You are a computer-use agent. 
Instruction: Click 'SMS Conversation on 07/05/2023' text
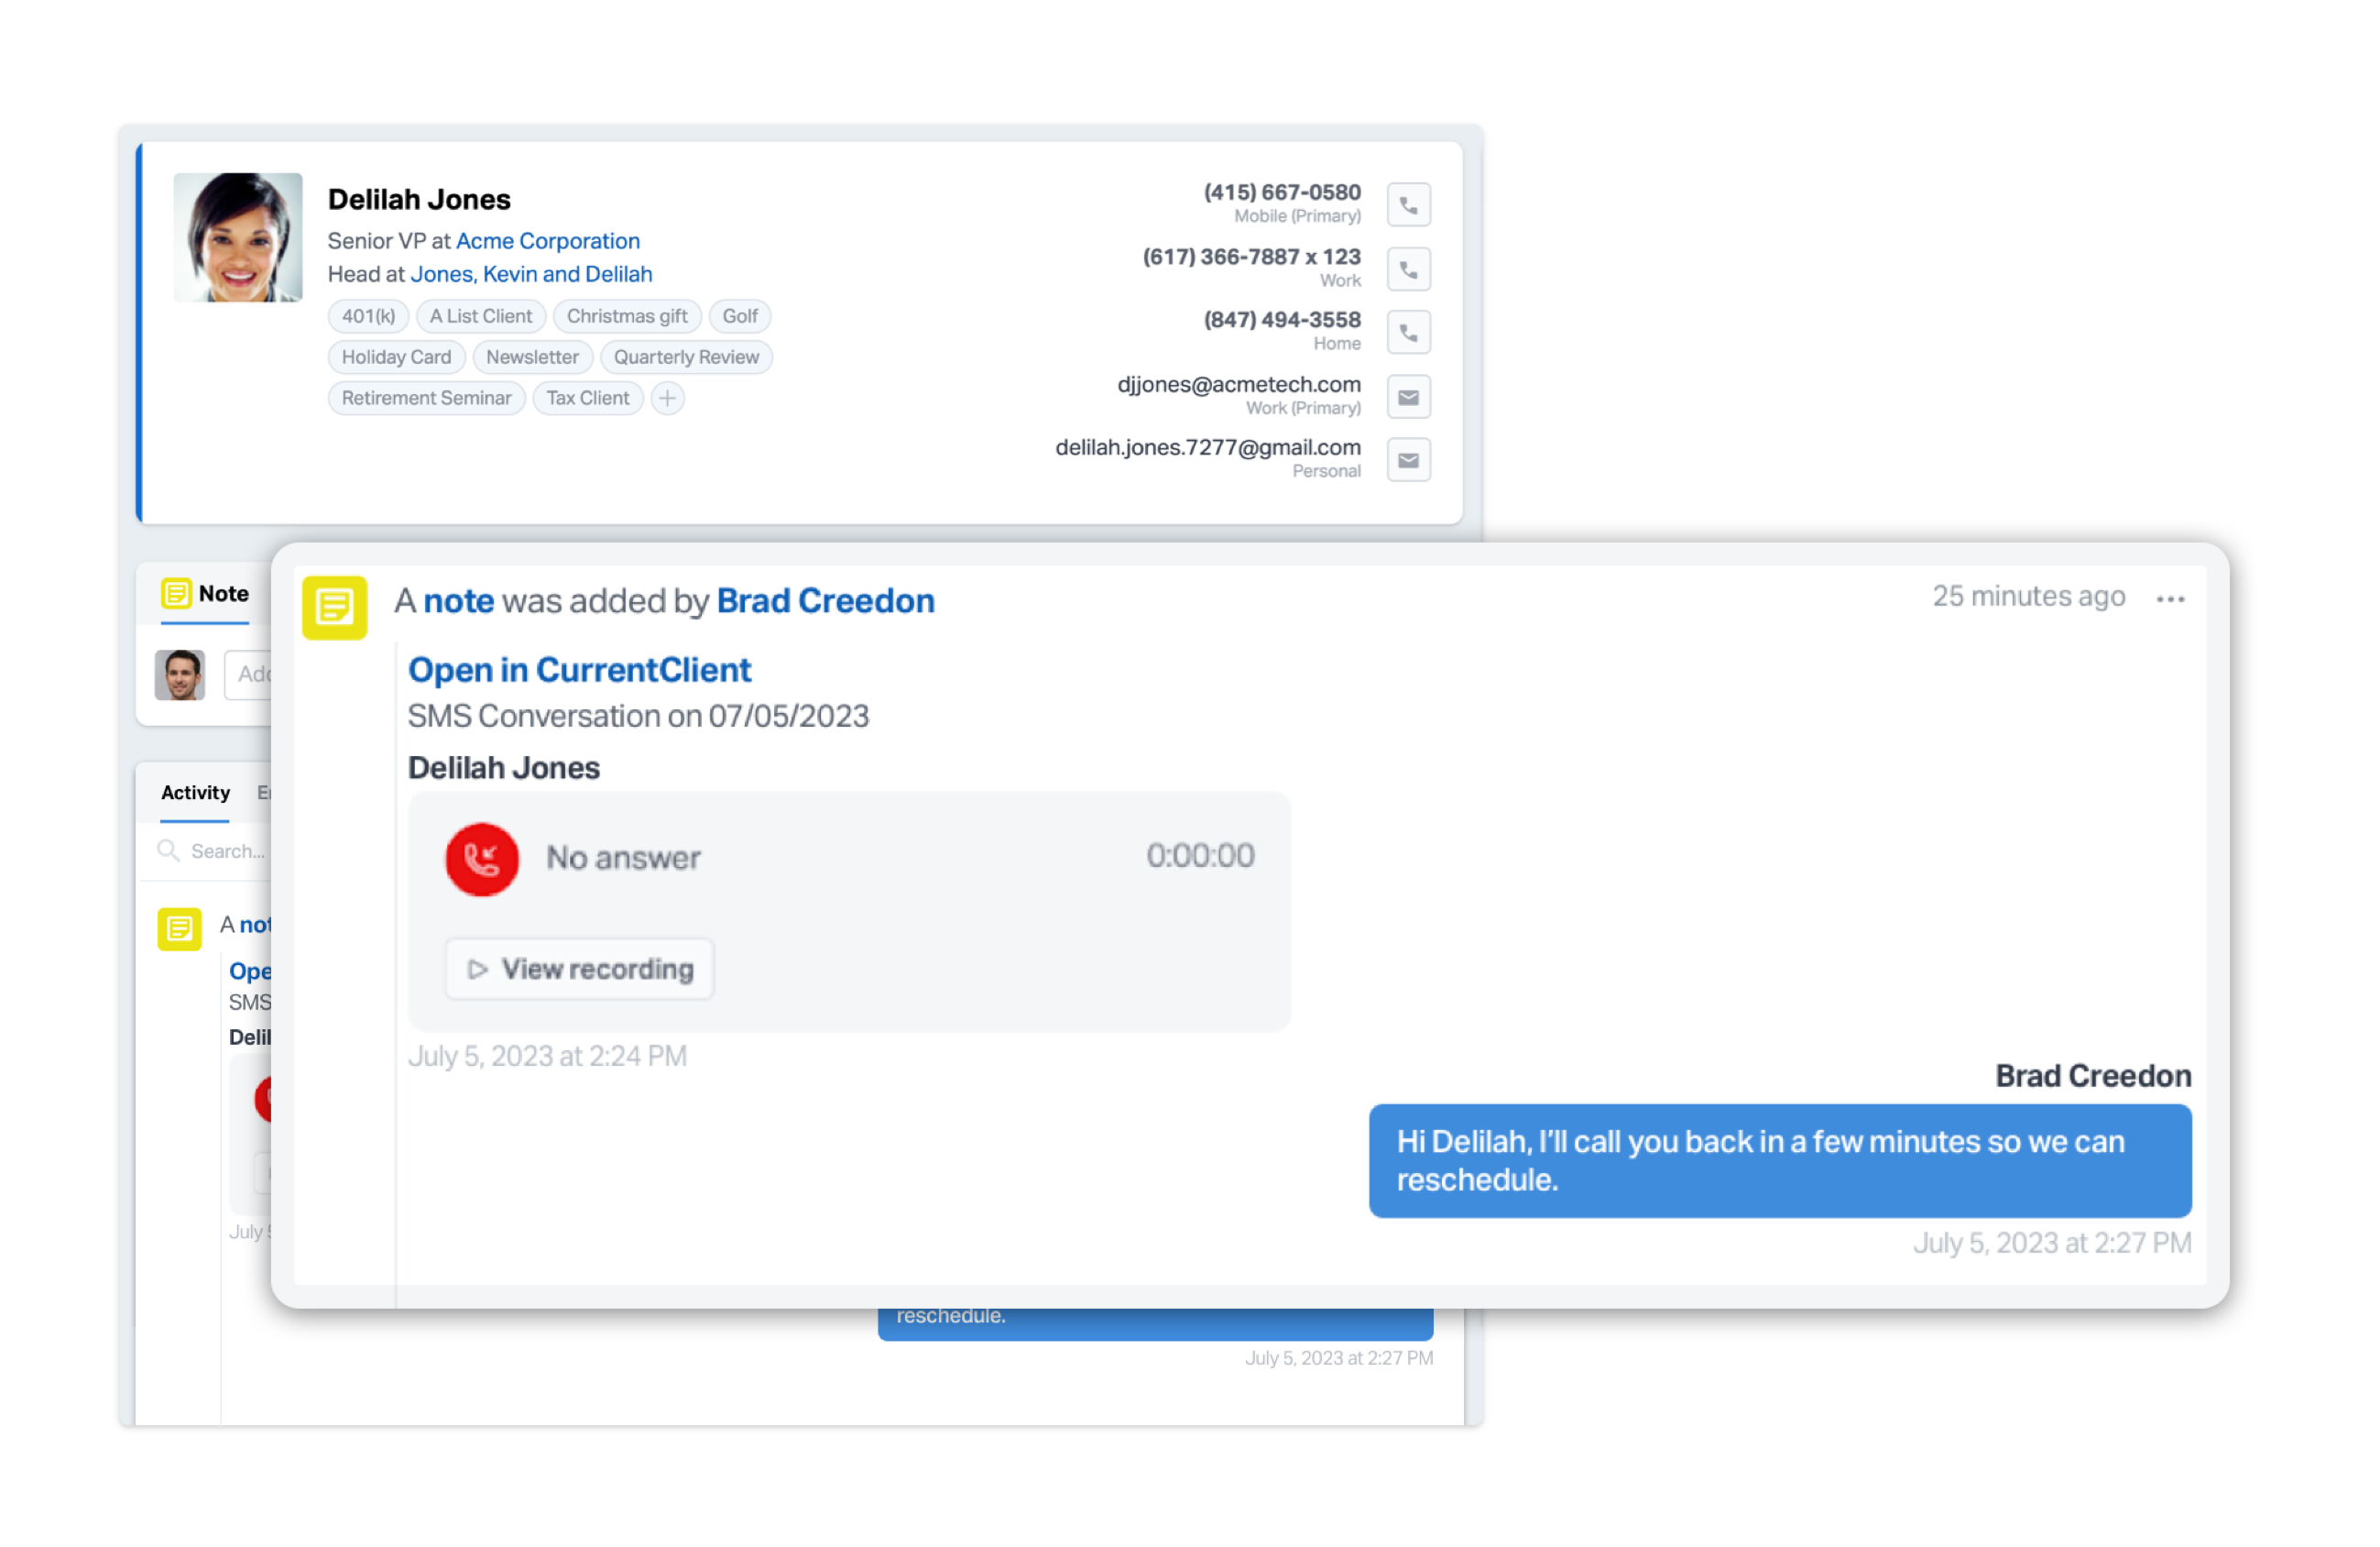(638, 717)
